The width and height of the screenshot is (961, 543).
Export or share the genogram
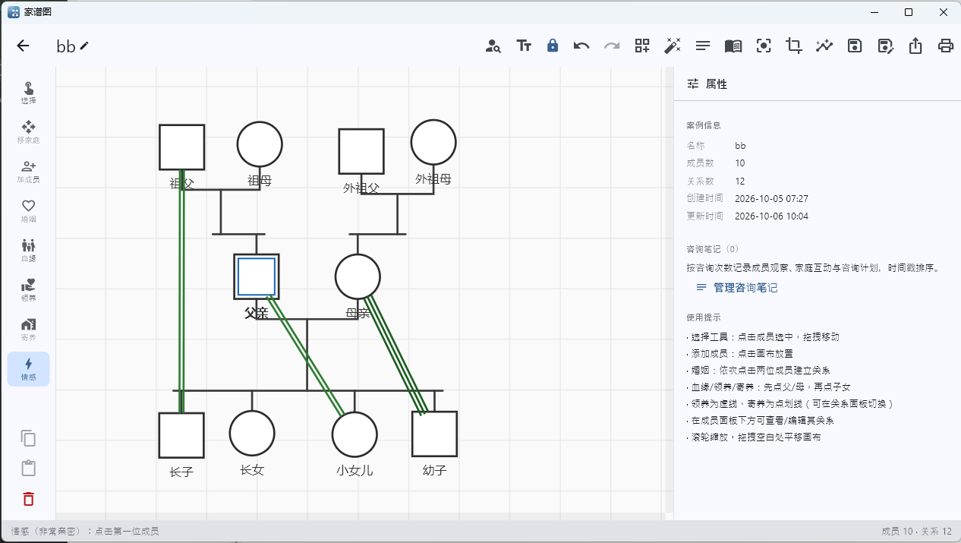coord(915,46)
